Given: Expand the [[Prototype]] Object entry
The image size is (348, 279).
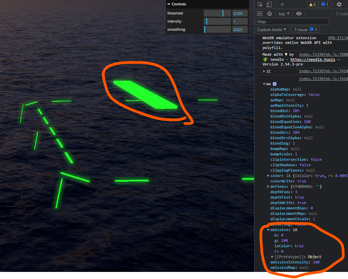Looking at the screenshot, I should pos(272,257).
